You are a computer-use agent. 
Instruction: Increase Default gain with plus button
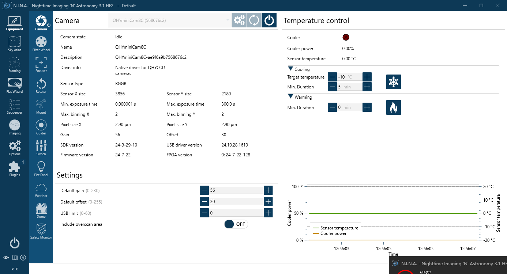click(x=268, y=190)
